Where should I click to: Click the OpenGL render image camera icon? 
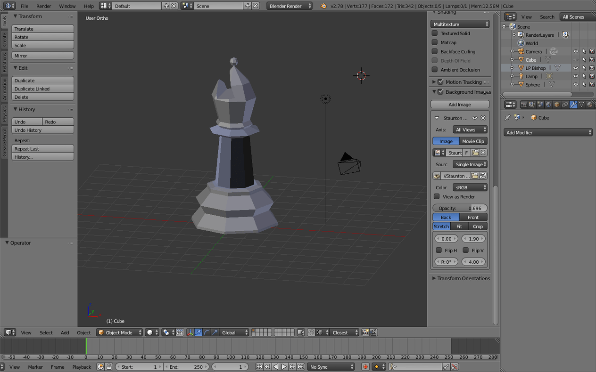[x=365, y=332]
